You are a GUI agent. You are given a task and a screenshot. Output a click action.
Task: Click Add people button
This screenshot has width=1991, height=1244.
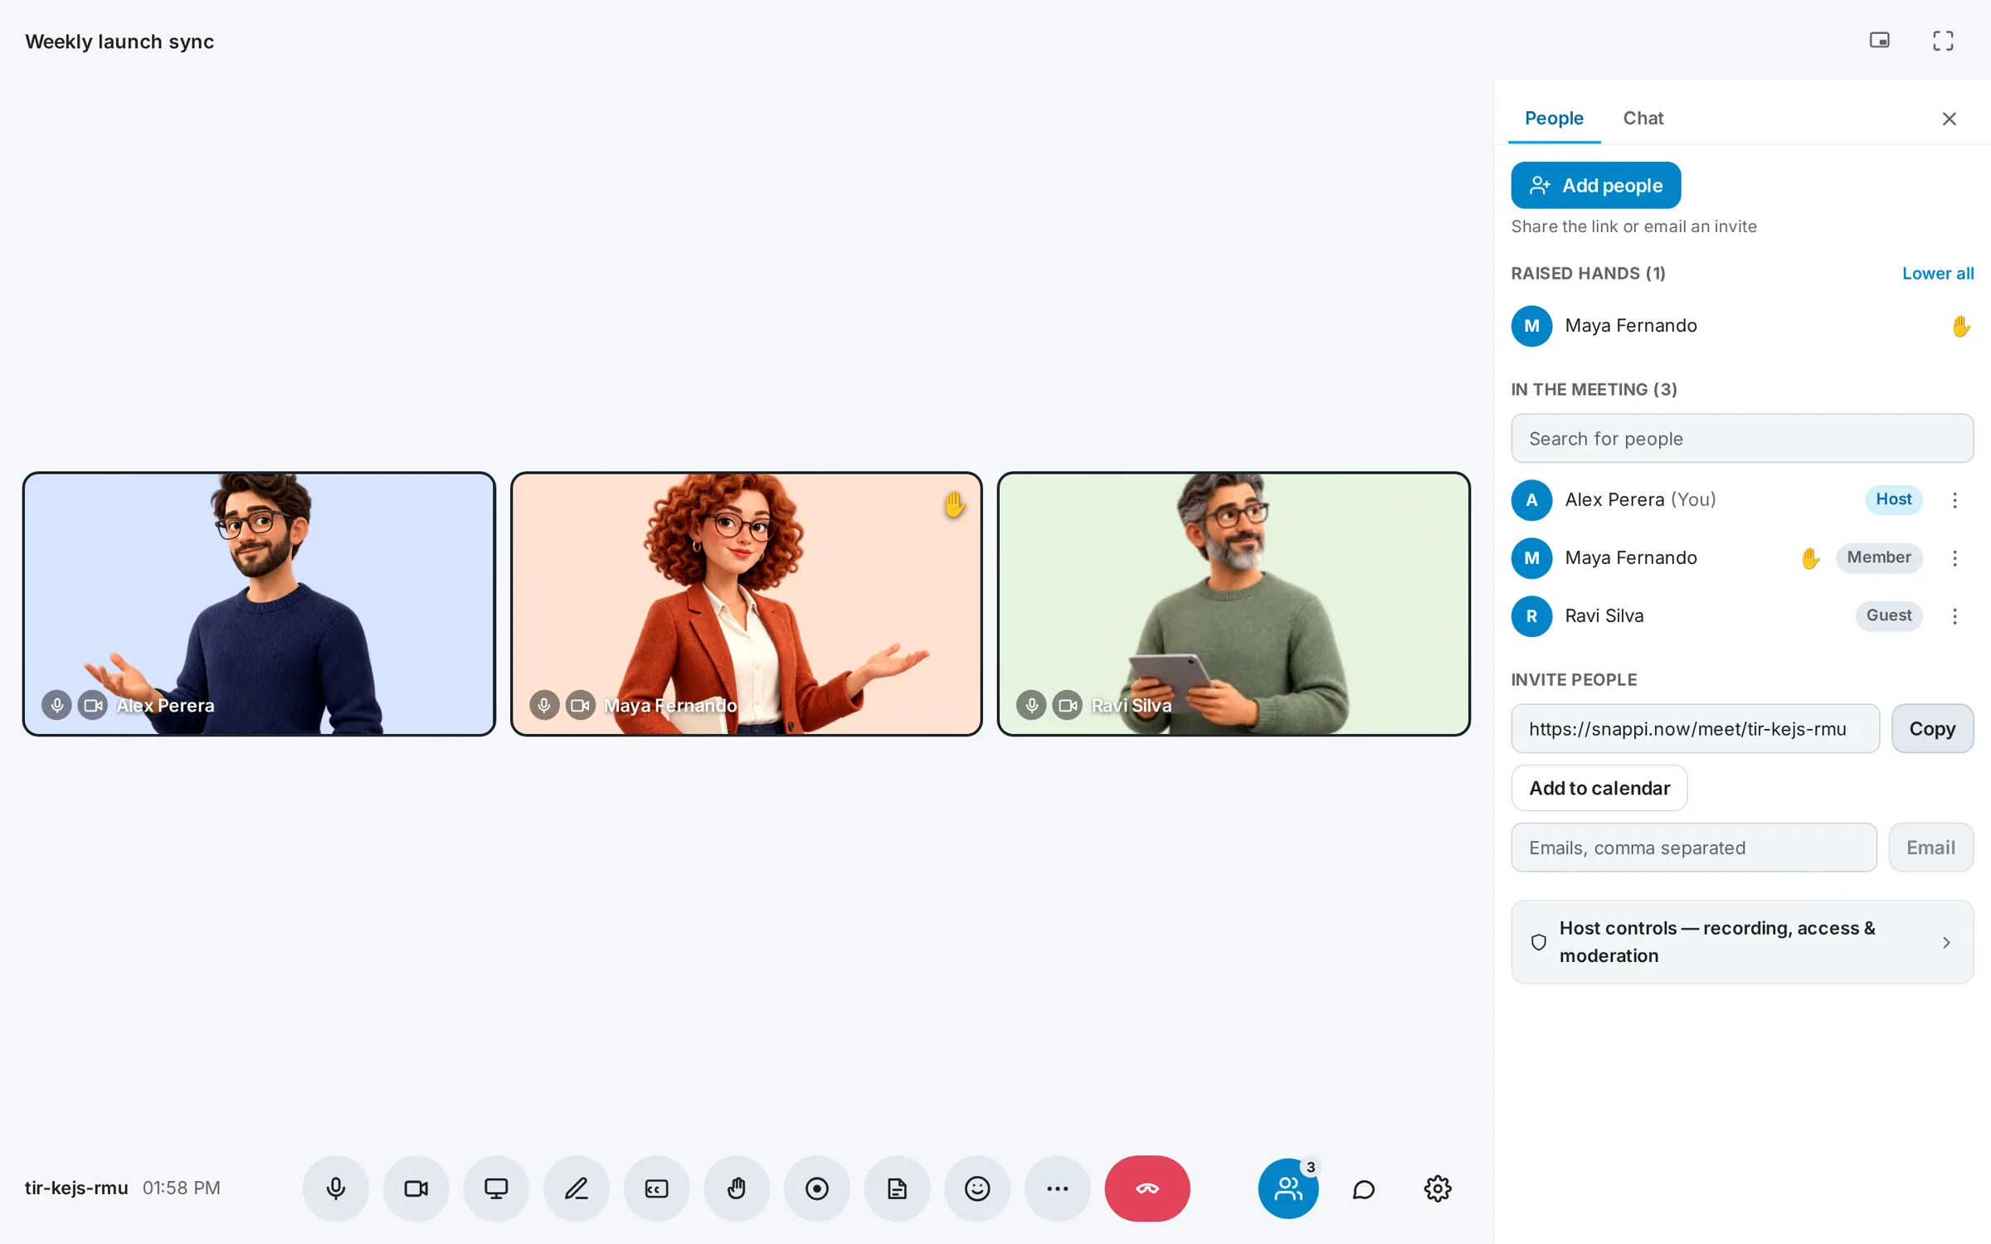click(1596, 185)
